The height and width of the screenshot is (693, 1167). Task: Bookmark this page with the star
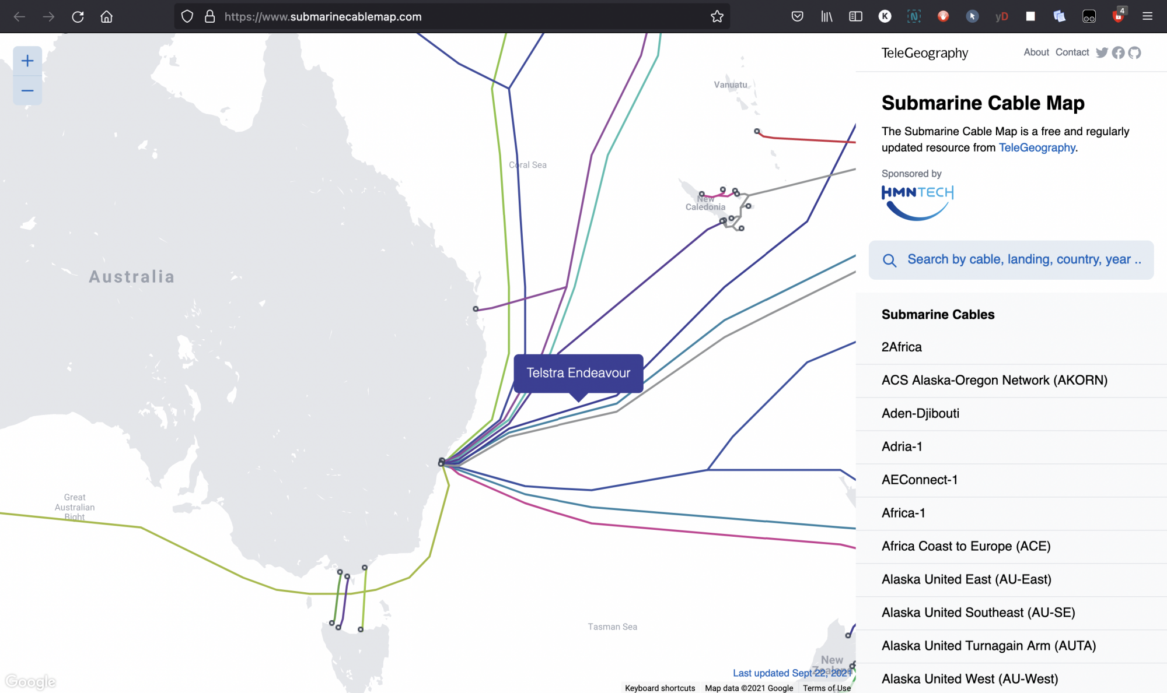pyautogui.click(x=717, y=16)
